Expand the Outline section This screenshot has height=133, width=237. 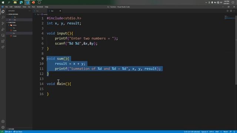[x=19, y=129]
